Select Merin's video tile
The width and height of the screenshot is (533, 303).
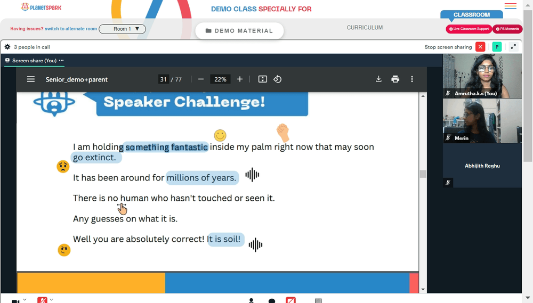[x=482, y=121]
